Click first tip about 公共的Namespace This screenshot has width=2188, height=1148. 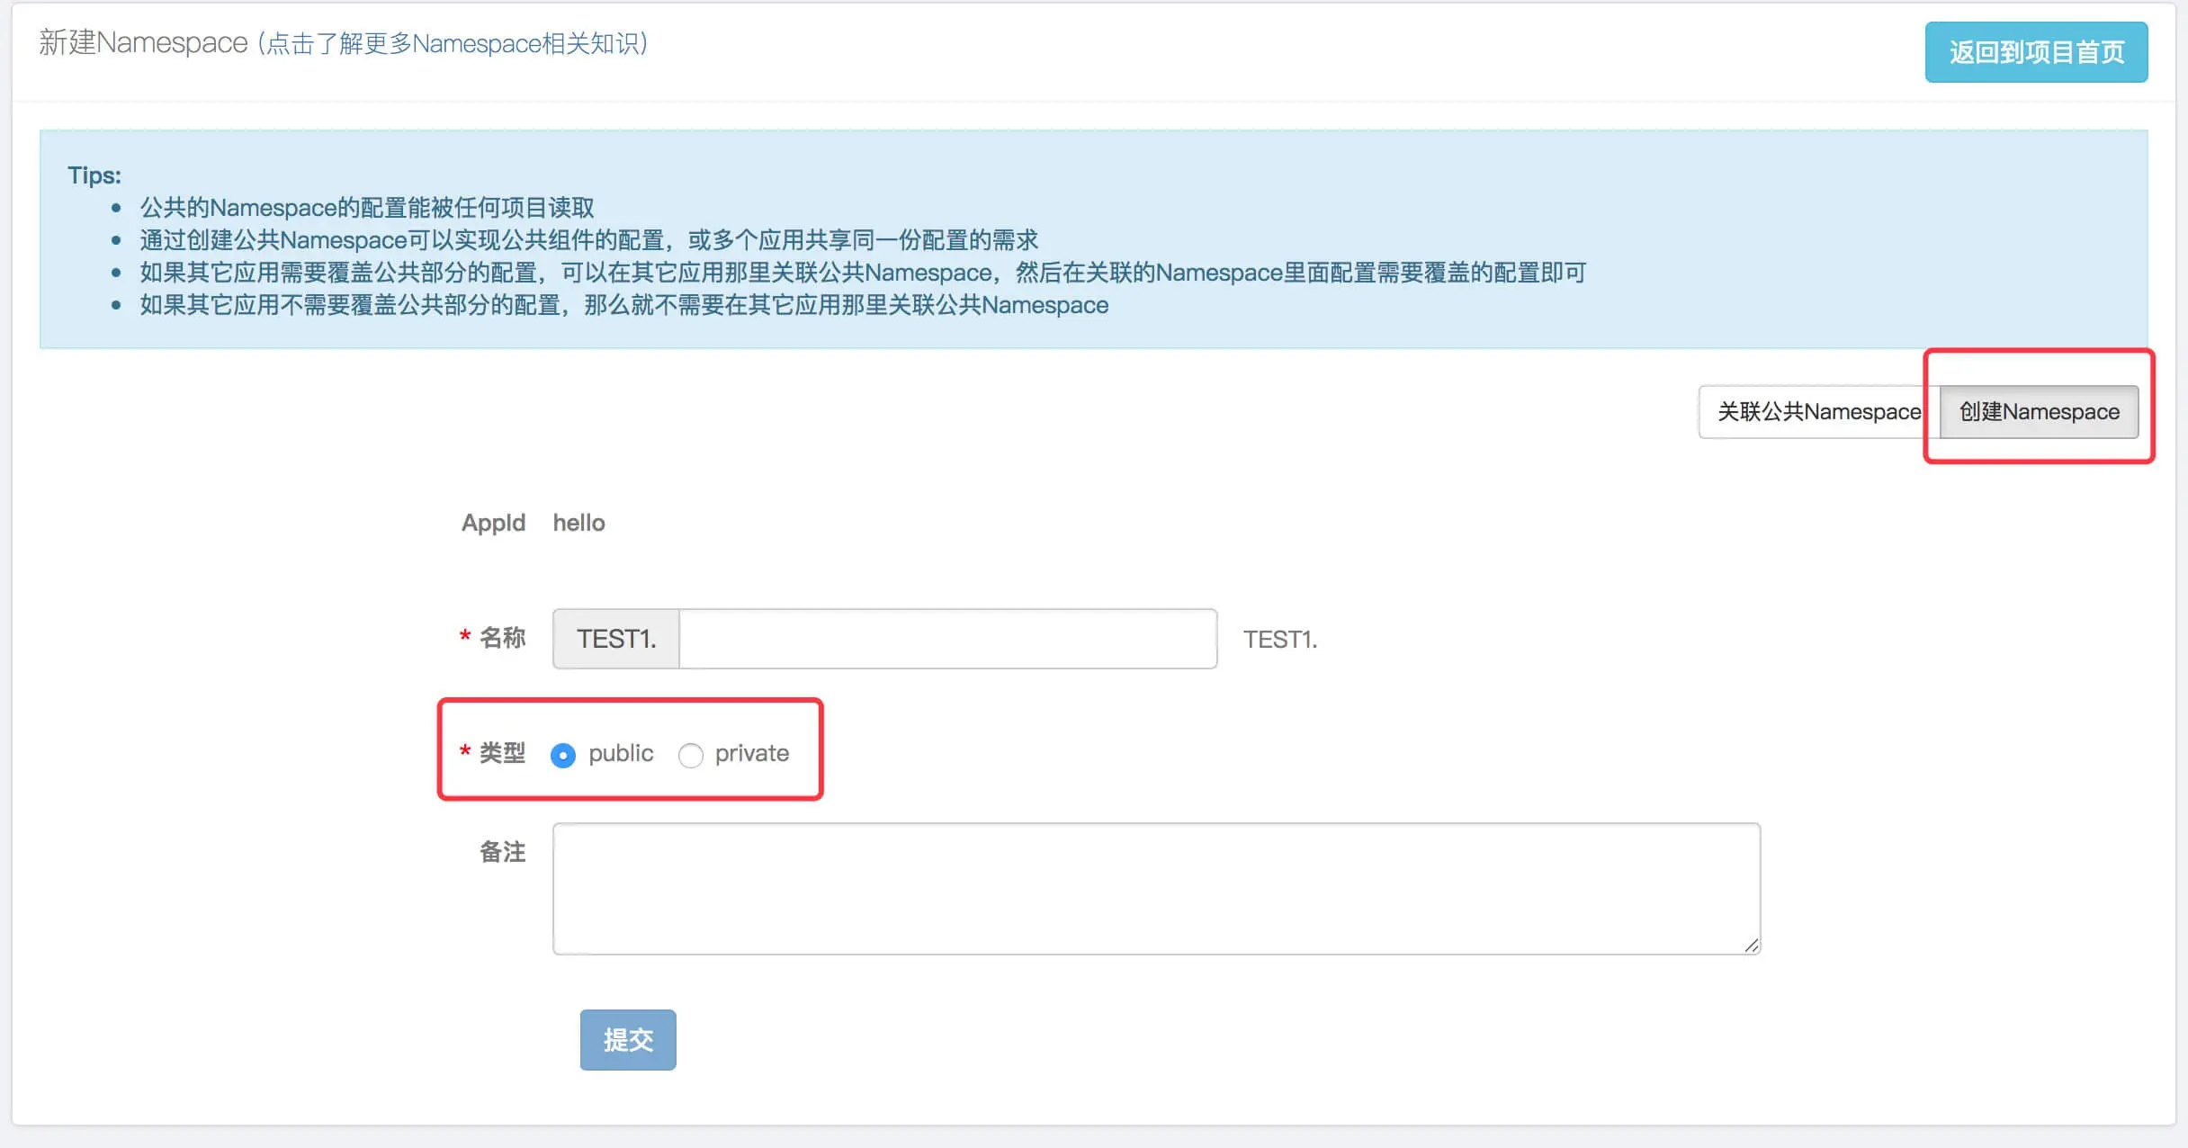[367, 208]
